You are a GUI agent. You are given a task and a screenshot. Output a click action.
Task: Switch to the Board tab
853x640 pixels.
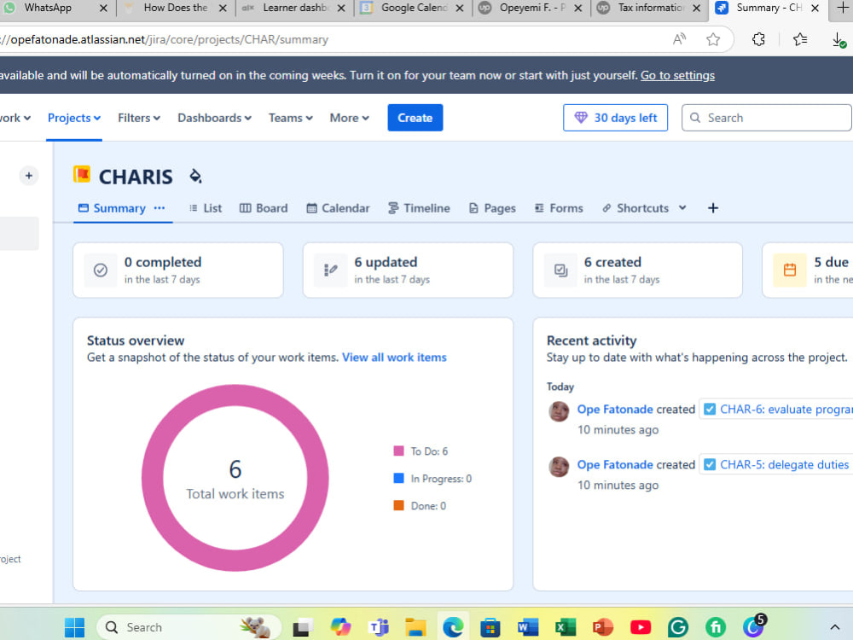(264, 208)
